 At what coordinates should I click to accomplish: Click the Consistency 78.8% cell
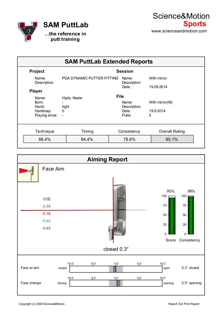[130, 139]
